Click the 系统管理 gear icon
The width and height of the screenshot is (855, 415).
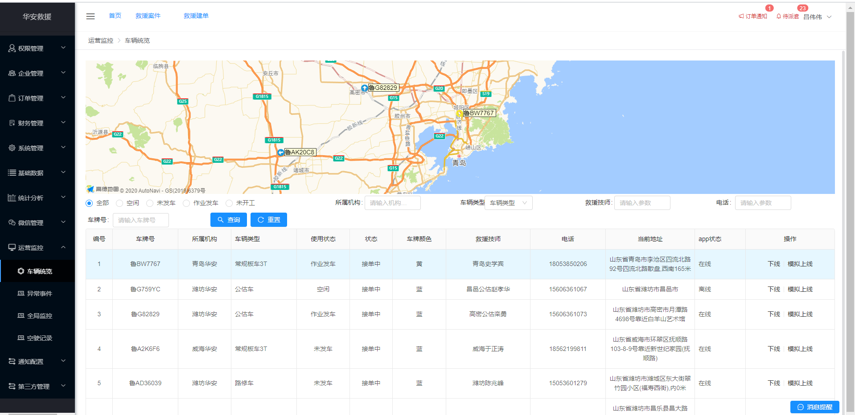click(12, 148)
